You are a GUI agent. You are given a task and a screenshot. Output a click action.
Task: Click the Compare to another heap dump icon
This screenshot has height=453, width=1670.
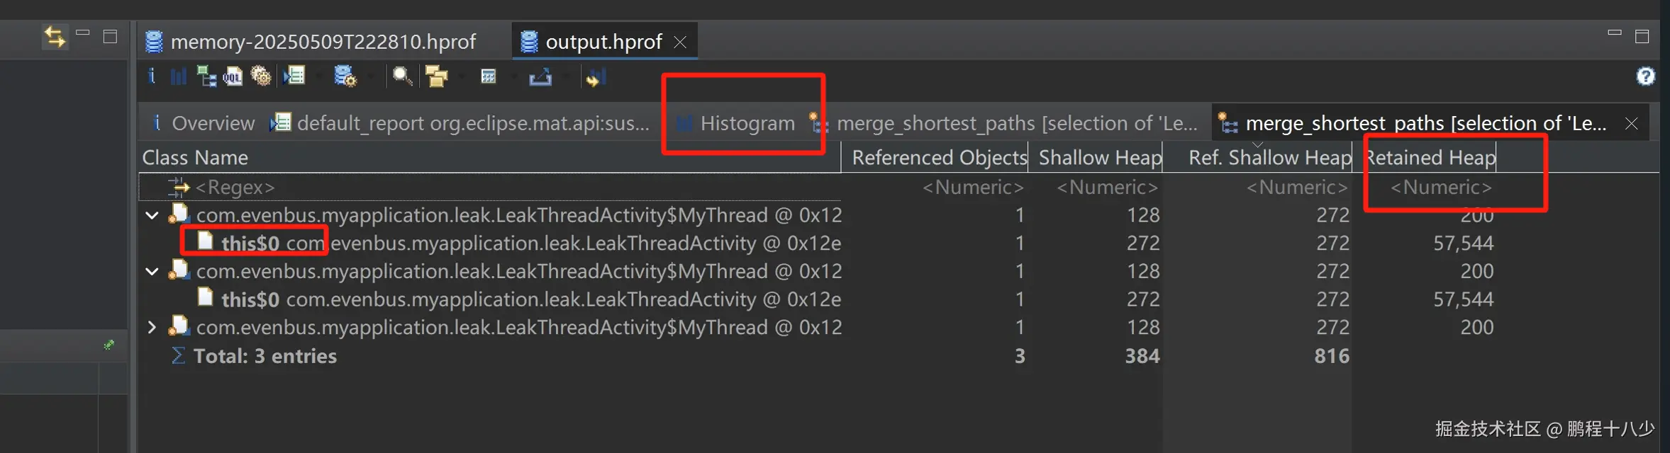coord(595,76)
